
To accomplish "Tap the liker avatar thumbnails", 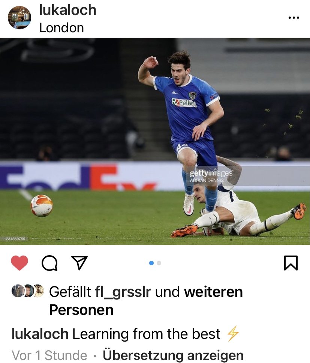I will (x=28, y=291).
